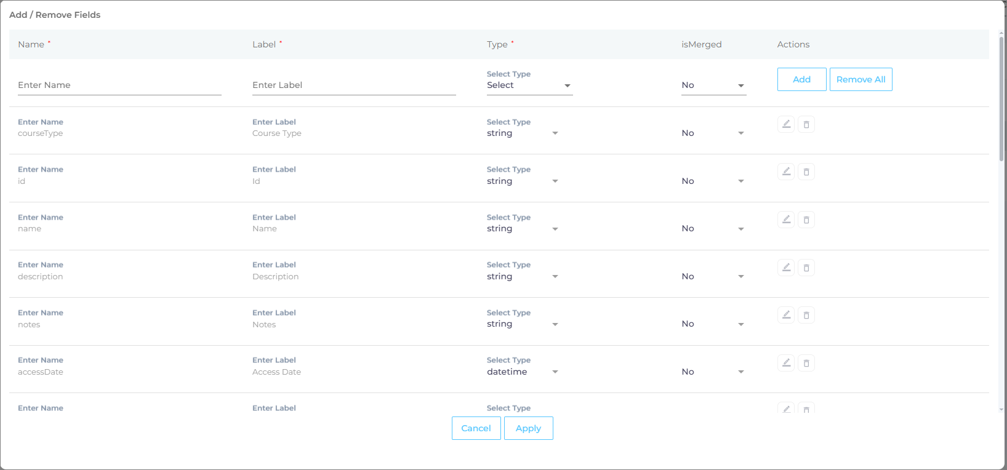
Task: Delete the name field with trash icon
Action: point(806,220)
